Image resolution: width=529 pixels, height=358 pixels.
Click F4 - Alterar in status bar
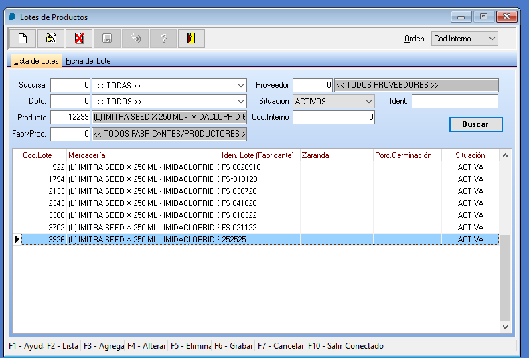(x=147, y=346)
